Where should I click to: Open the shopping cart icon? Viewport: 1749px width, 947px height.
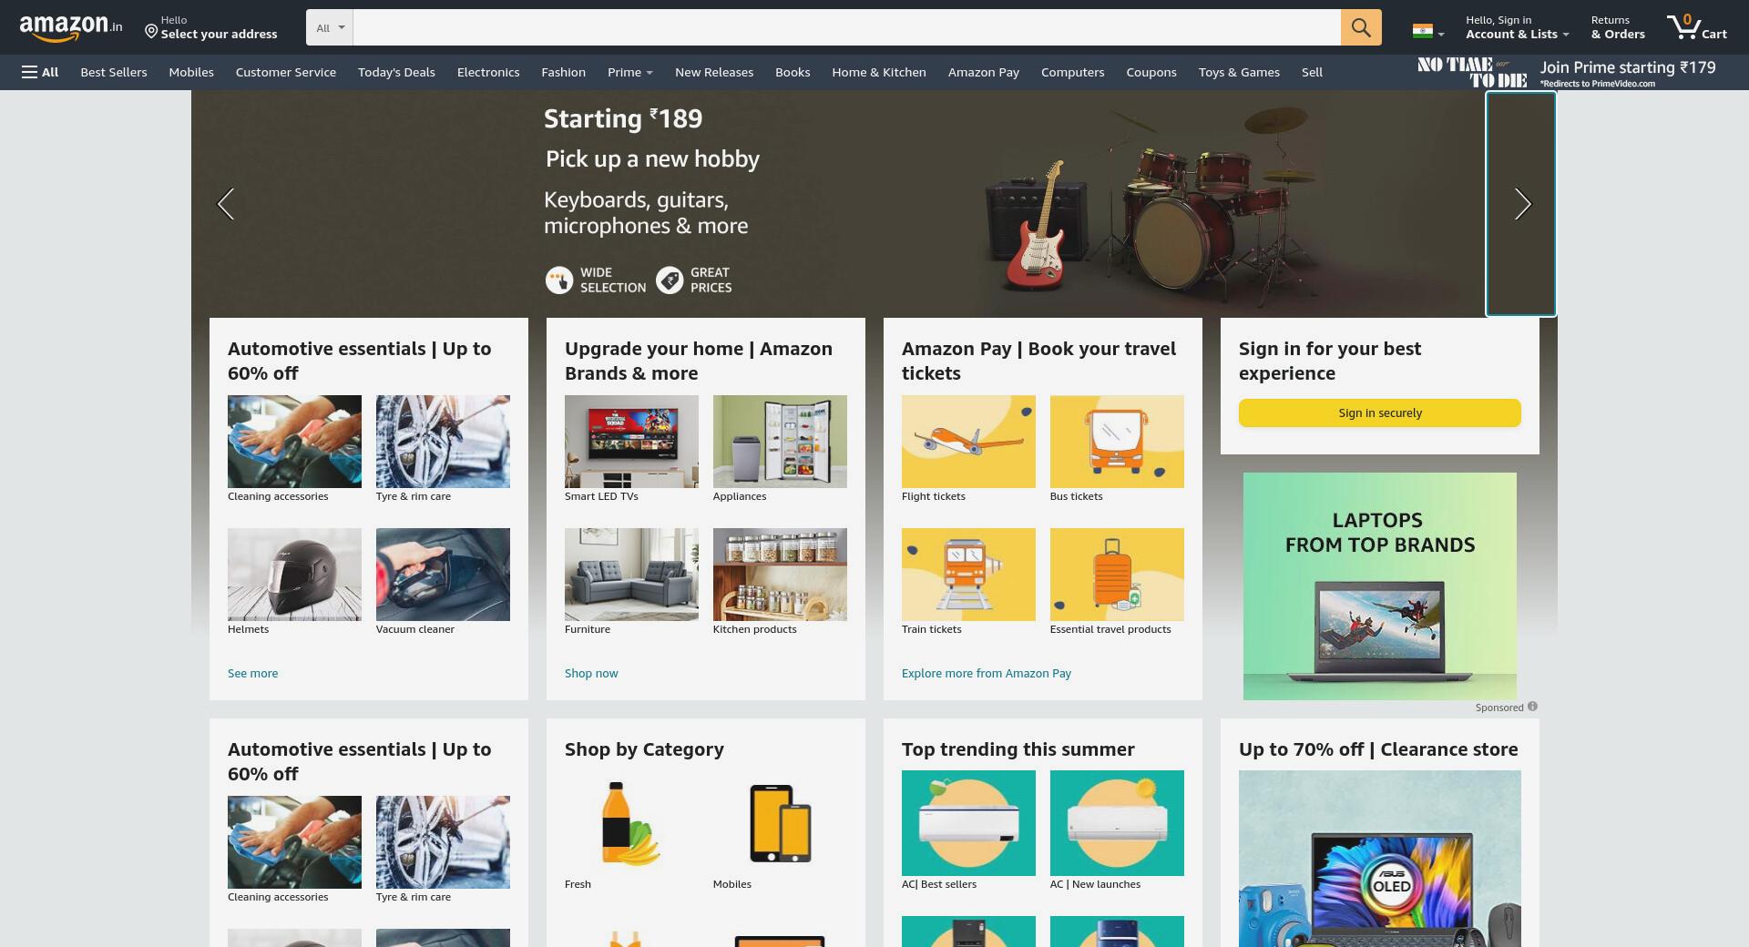click(1697, 27)
